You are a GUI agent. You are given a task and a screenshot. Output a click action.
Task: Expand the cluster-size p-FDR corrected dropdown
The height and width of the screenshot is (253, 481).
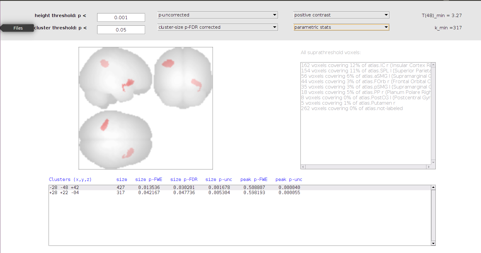click(x=217, y=27)
